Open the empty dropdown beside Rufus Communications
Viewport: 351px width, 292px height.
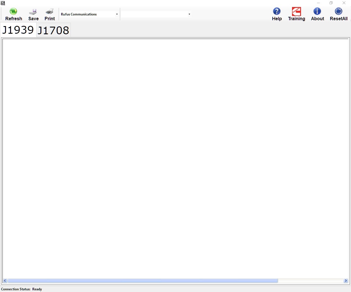click(189, 14)
